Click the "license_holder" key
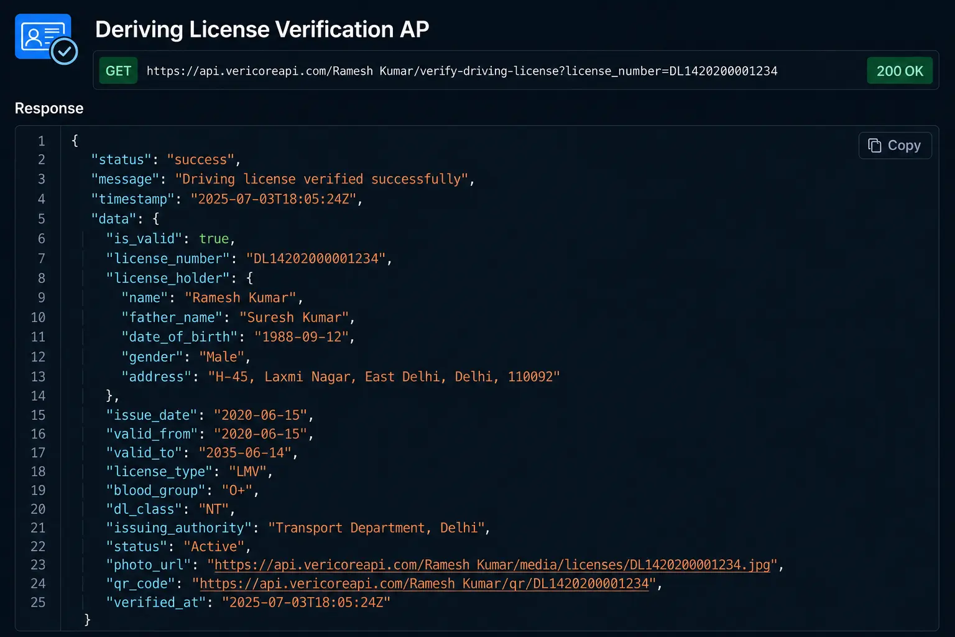Screen dimensions: 955x637 tap(168, 278)
